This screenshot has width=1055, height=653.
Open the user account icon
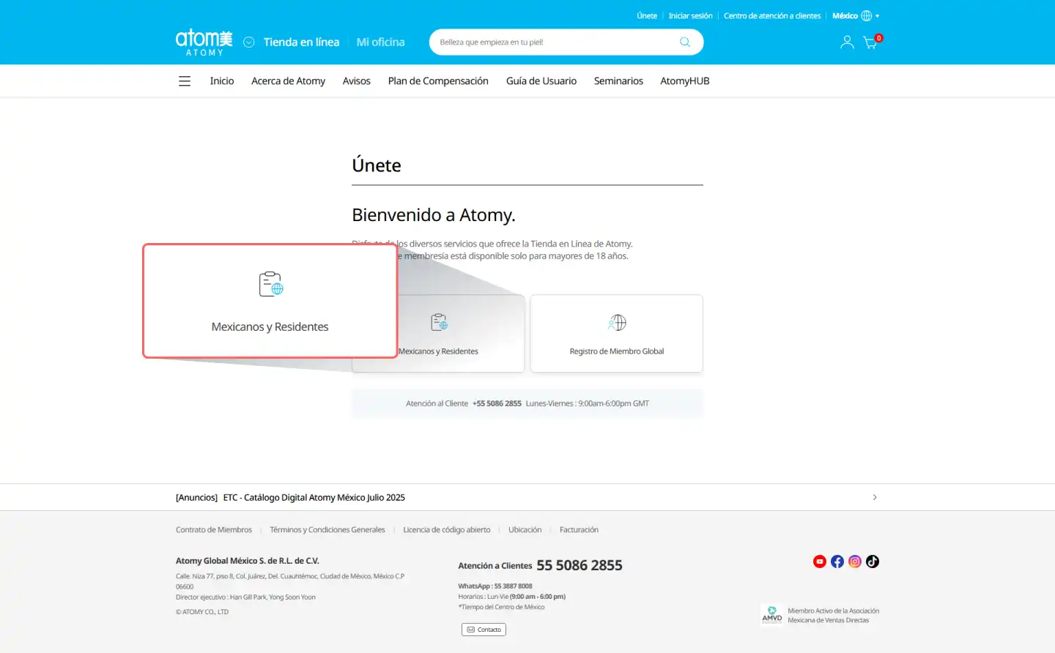[847, 42]
